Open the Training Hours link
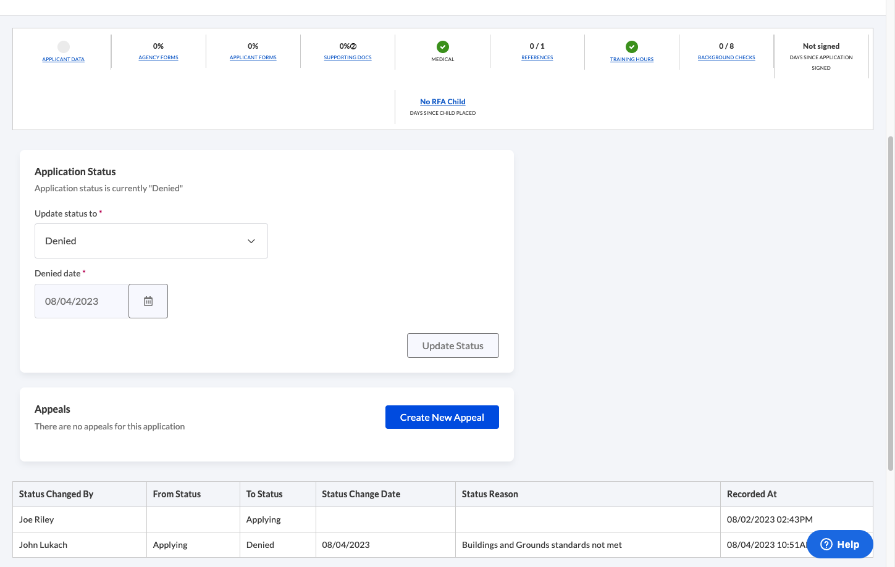 pos(632,59)
